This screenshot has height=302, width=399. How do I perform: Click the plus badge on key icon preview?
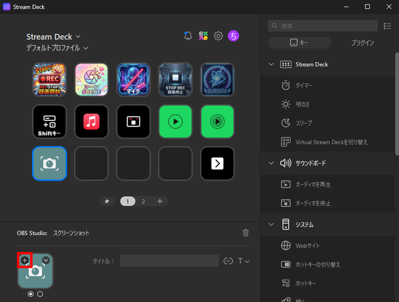[x=25, y=260]
